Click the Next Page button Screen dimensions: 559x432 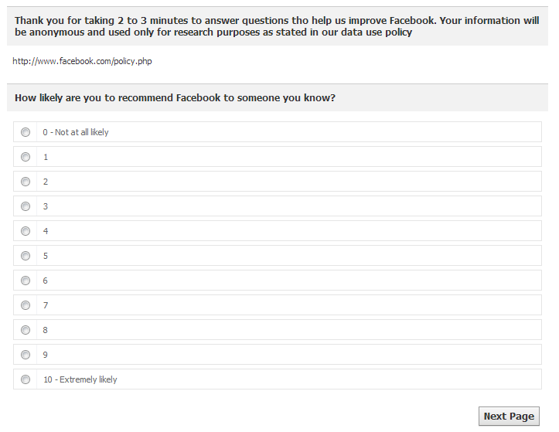pyautogui.click(x=509, y=416)
